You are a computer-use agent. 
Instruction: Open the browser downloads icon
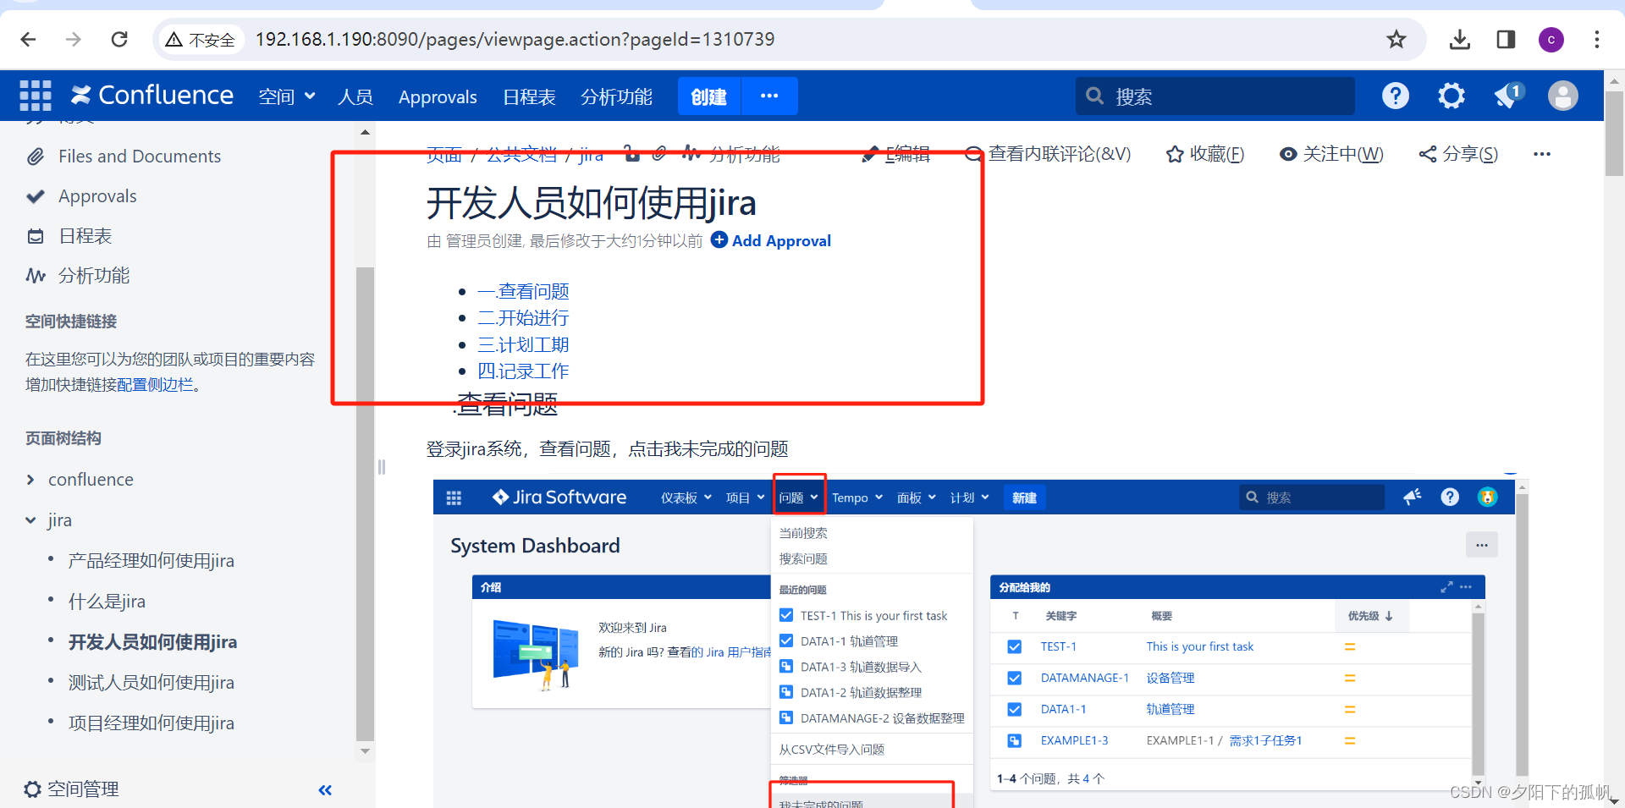[x=1460, y=39]
